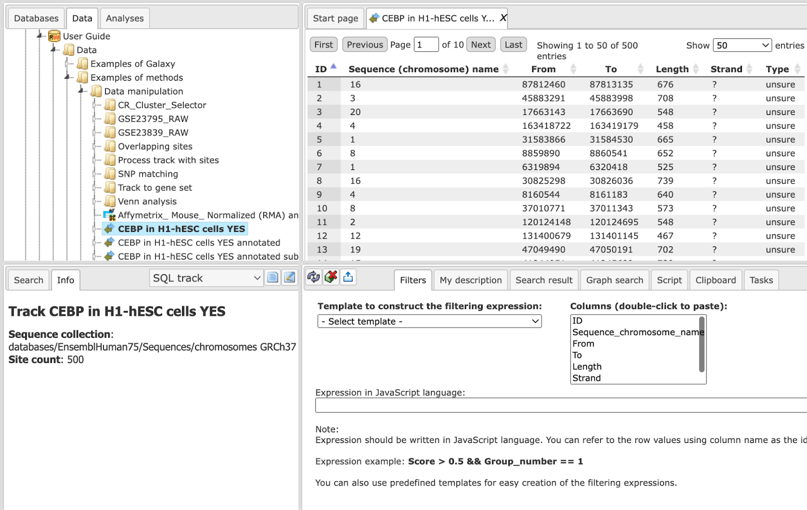Click the User Guide database icon
807x510 pixels.
pyautogui.click(x=54, y=36)
